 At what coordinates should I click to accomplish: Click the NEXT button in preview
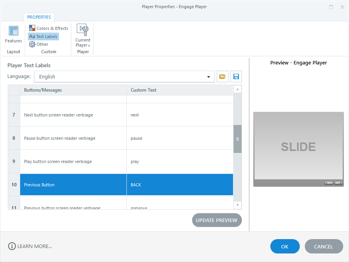tap(338, 183)
